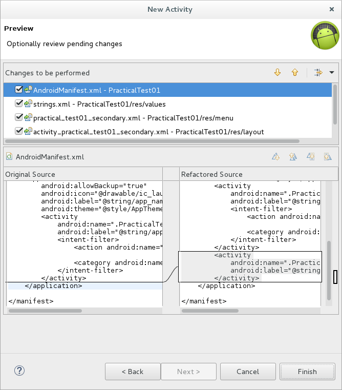Toggle the practical_test01_secondary.xml menu checkbox
Viewport: 342px width, 390px height.
(18, 117)
